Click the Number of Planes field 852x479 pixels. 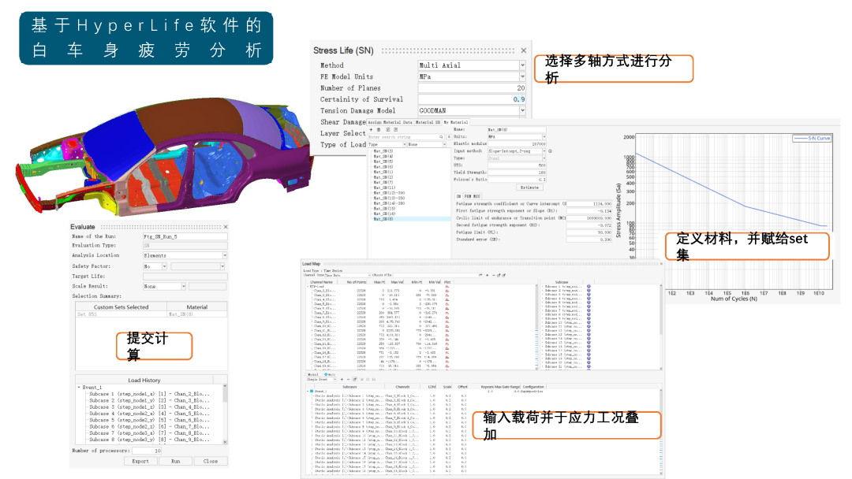(x=472, y=88)
